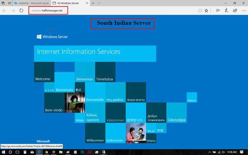Screen dimensions: 248x155
Task: Open File Explorer from taskbar
Action: [61, 152]
